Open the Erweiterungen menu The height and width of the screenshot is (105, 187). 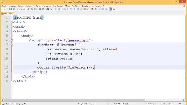pos(88,6)
